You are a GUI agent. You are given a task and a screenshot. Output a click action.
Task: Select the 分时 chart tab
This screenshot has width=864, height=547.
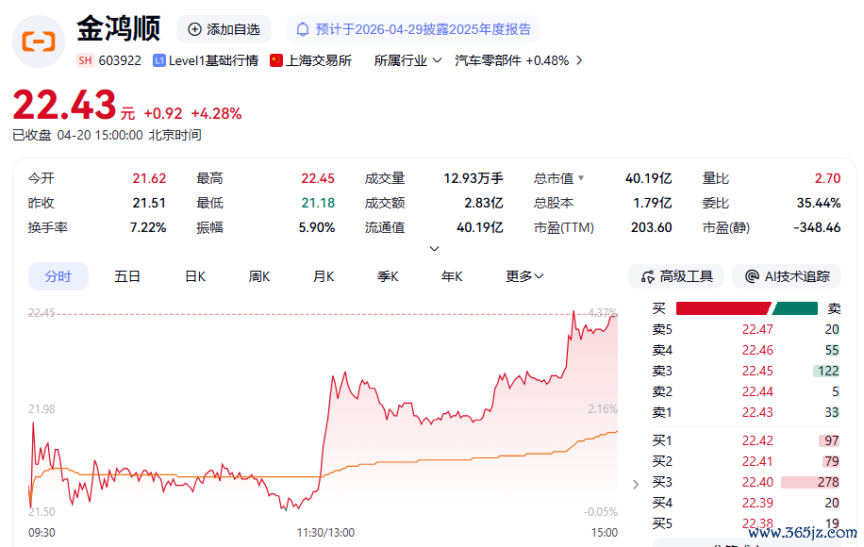[58, 276]
